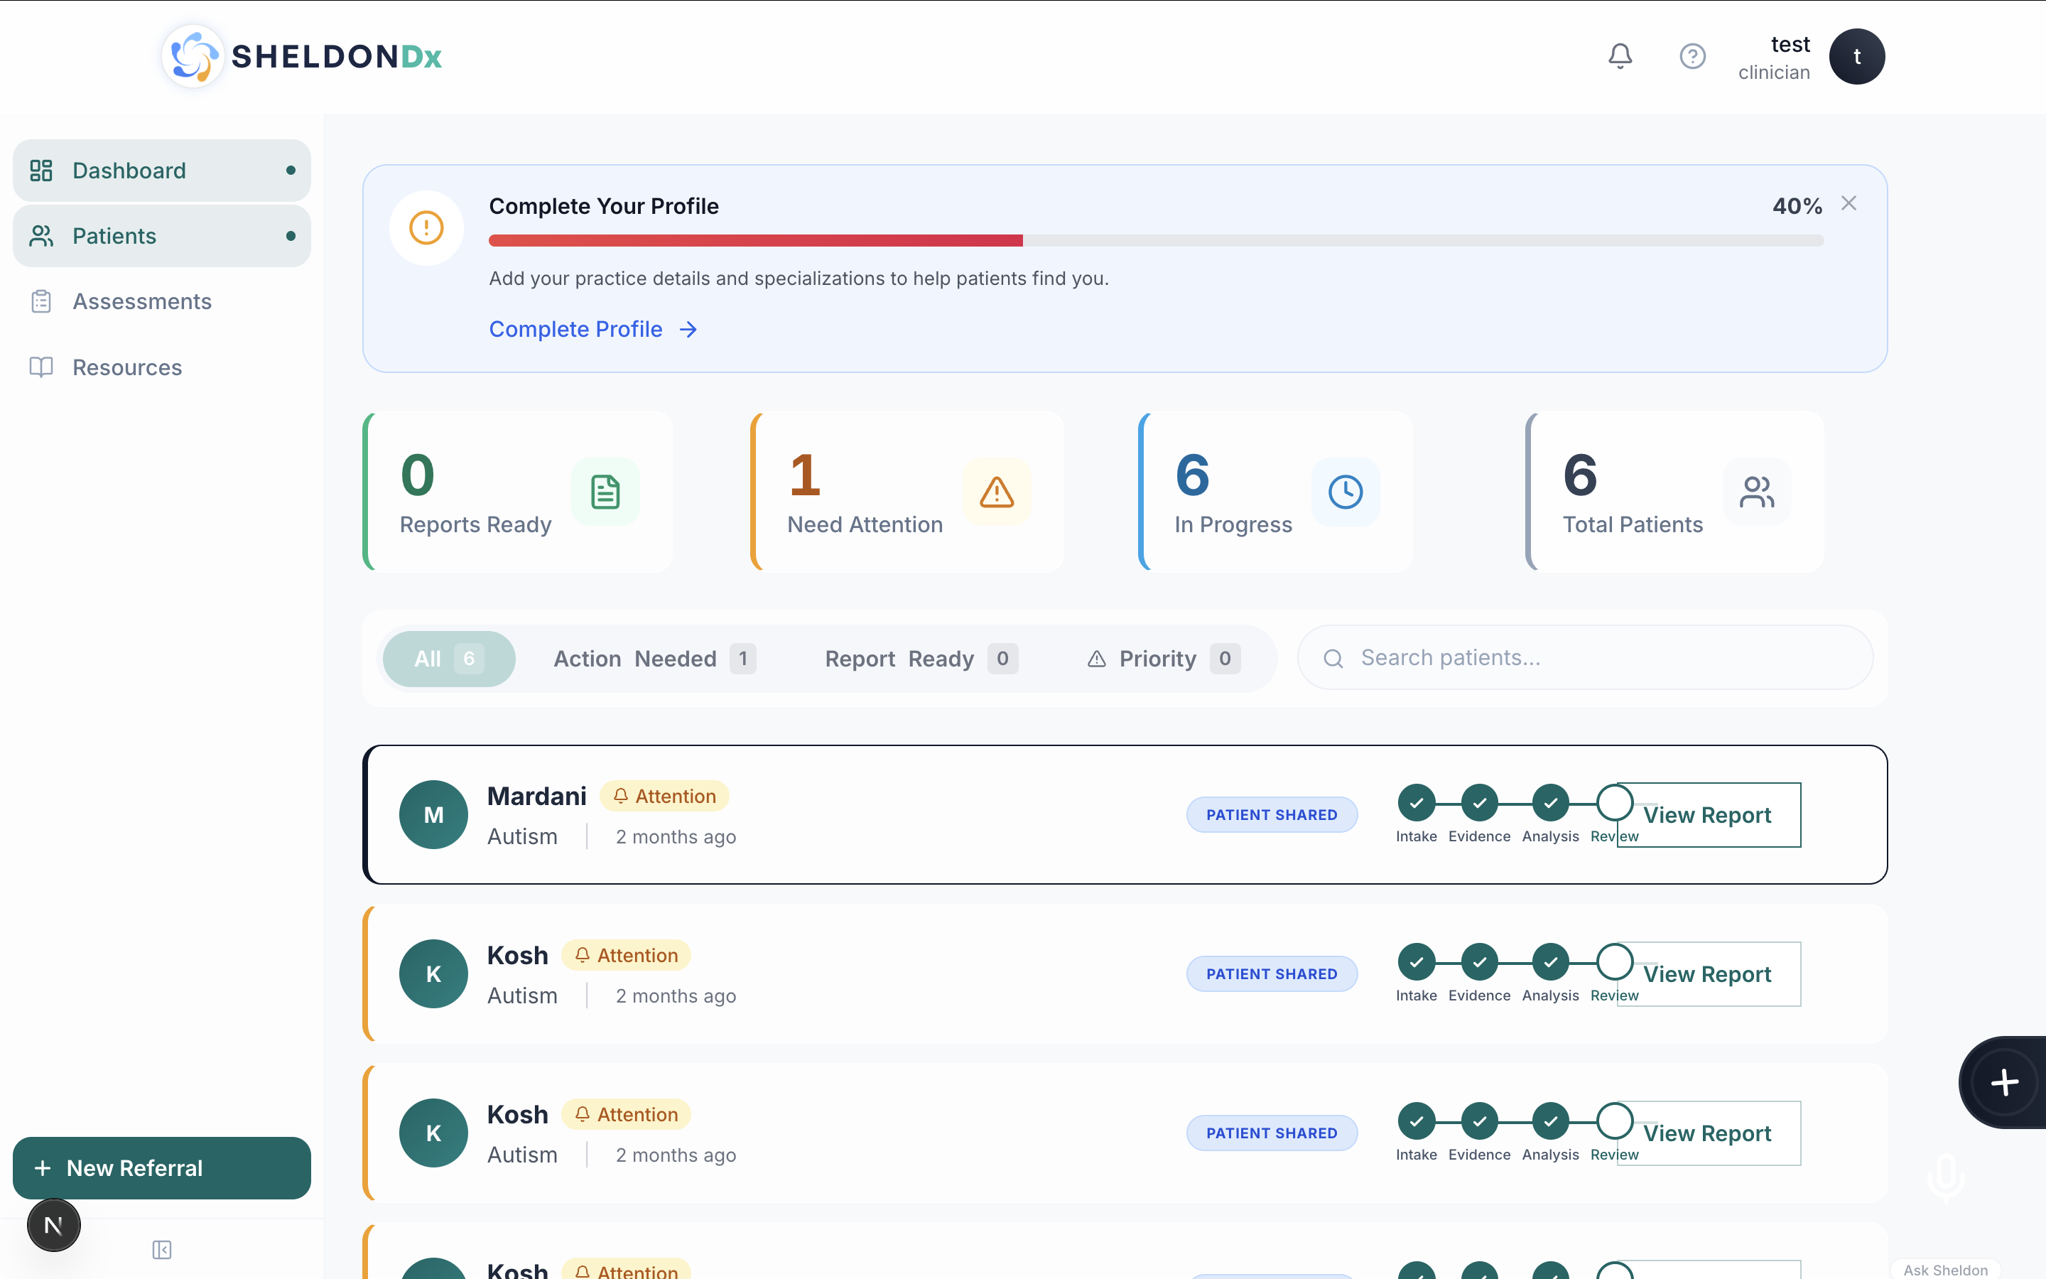This screenshot has height=1279, width=2046.
Task: Click the Need Attention warning triangle icon
Action: coord(997,492)
